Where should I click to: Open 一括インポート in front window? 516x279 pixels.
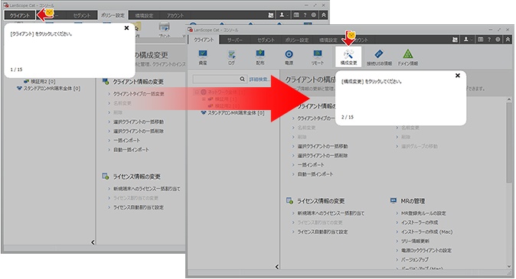click(x=311, y=164)
